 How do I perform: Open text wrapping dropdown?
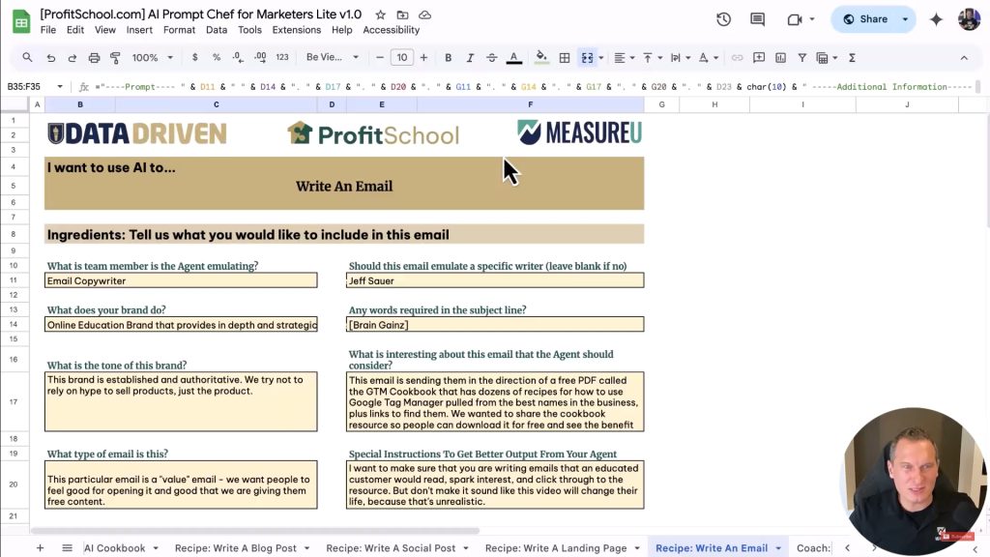[680, 57]
